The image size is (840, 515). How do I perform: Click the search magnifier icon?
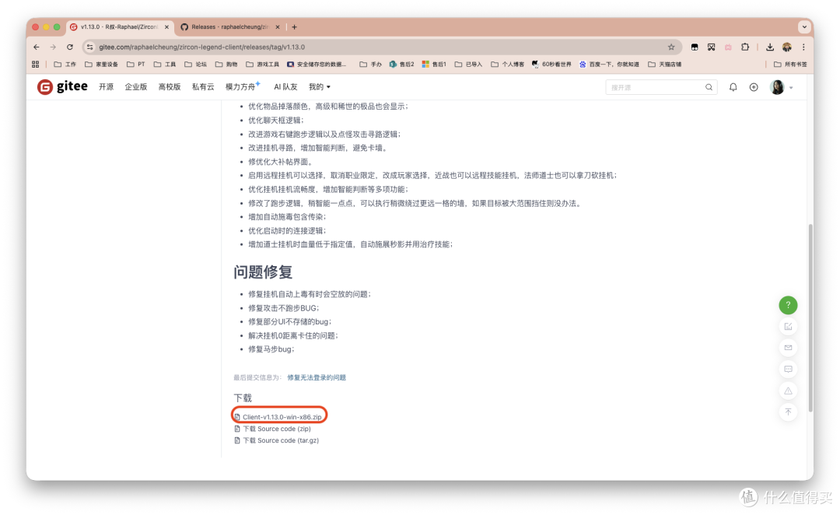[x=709, y=87]
